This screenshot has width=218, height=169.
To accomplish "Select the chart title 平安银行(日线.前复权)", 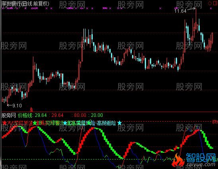I will pyautogui.click(x=25, y=4).
